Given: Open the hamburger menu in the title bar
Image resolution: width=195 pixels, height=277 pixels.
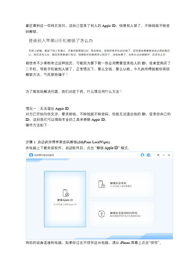Looking at the screenshot, I should click(158, 155).
